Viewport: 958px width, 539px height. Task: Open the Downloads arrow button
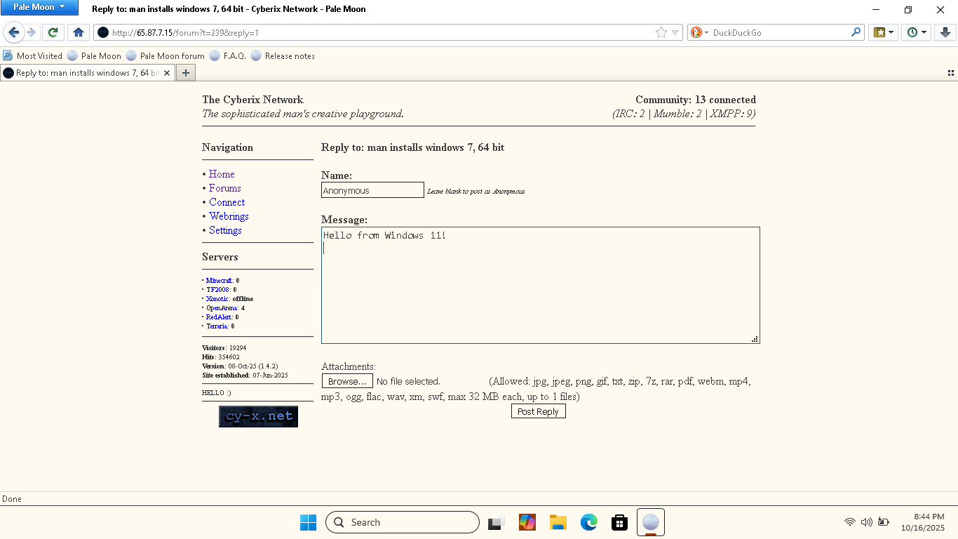coord(945,32)
